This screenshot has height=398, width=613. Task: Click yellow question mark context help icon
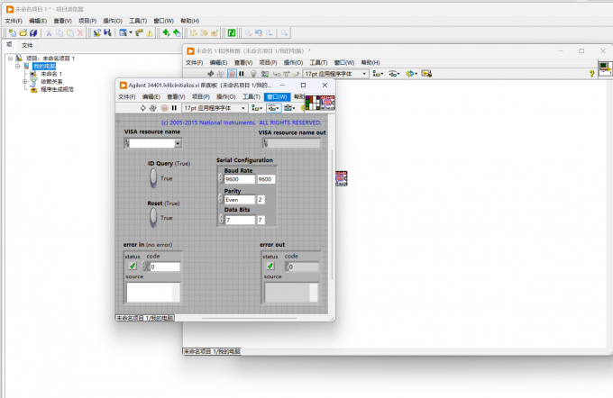click(591, 74)
